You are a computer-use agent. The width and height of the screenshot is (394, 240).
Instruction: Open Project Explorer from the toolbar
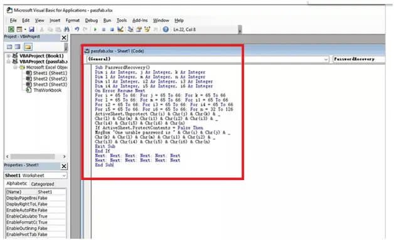[130, 29]
